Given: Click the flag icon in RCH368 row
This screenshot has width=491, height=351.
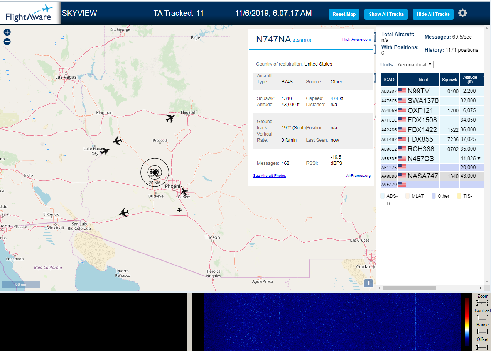Looking at the screenshot, I should [402, 149].
